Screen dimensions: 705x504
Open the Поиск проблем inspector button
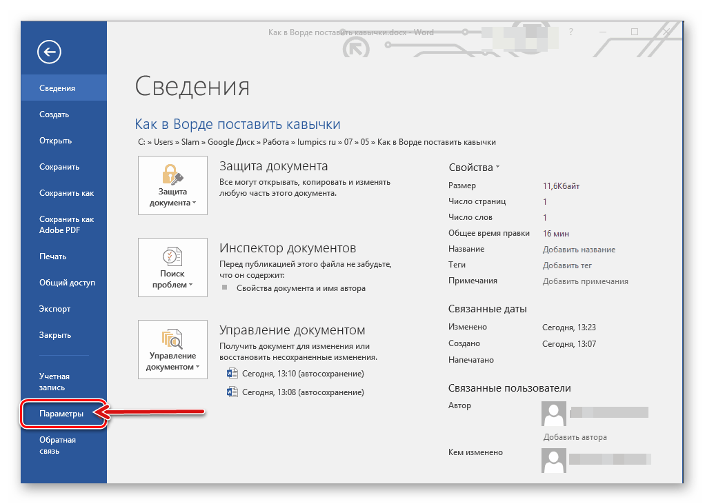(x=172, y=268)
